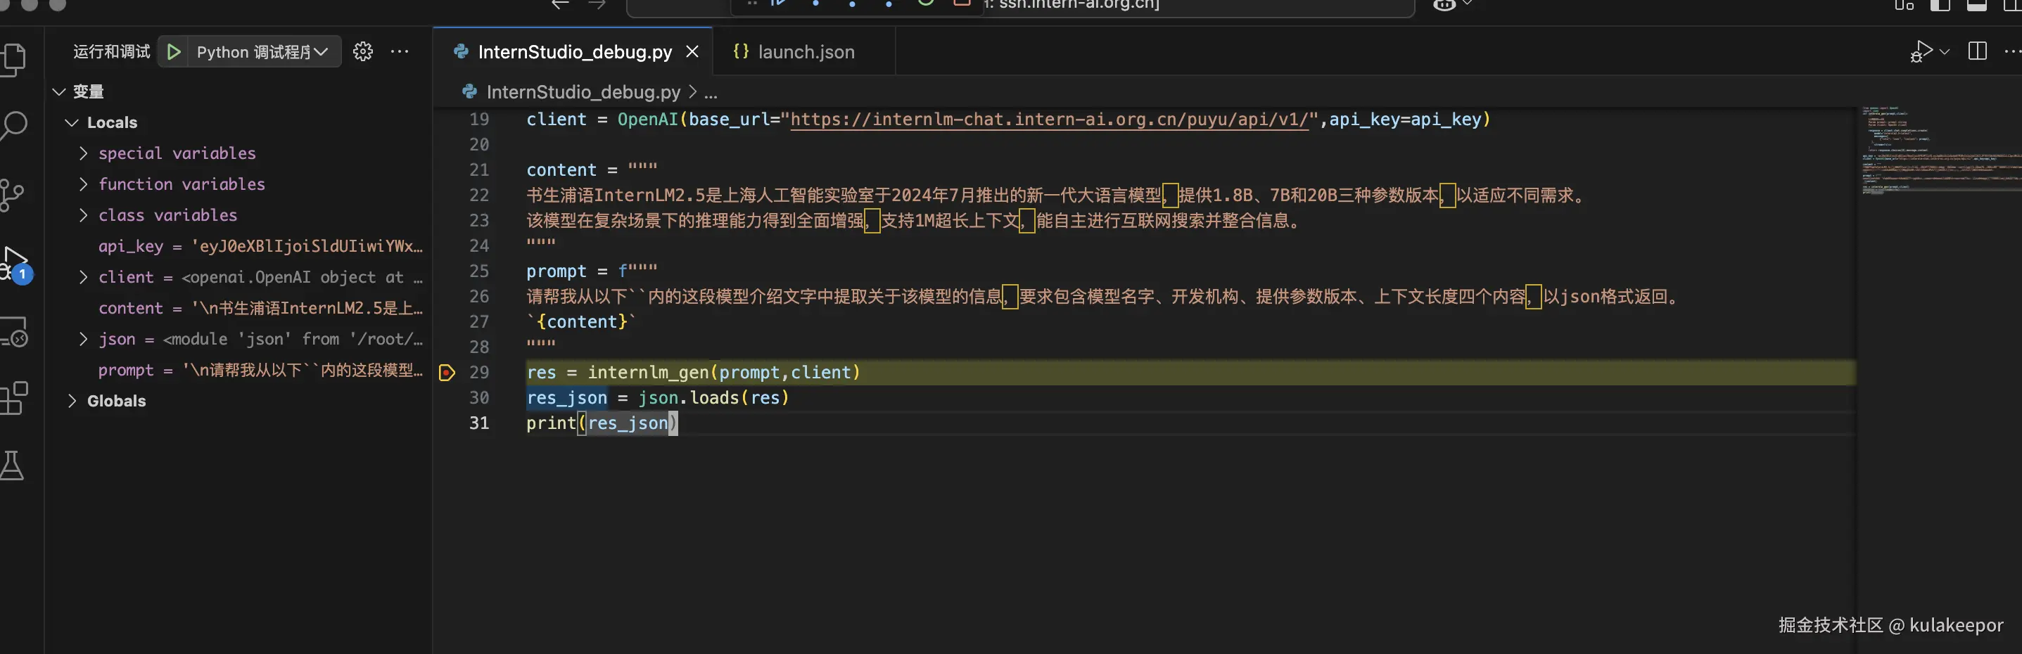This screenshot has width=2022, height=654.
Task: Open the Search view
Action: tap(14, 125)
